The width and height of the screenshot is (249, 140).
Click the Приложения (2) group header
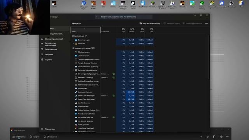pos(79,36)
